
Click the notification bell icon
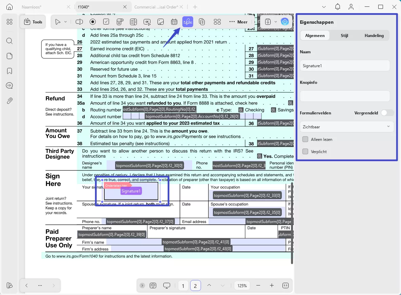pos(338,7)
